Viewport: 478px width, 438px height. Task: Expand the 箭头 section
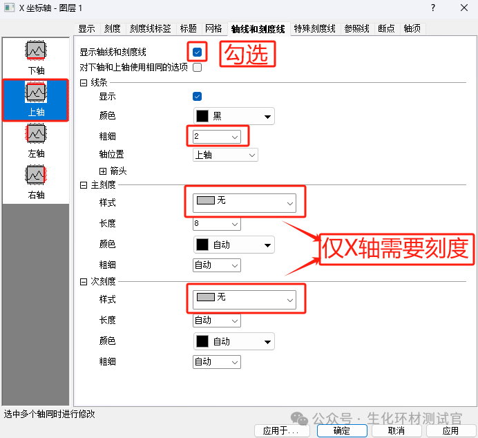point(103,171)
